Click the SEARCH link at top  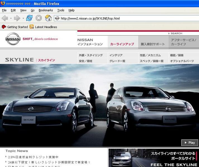176,33
